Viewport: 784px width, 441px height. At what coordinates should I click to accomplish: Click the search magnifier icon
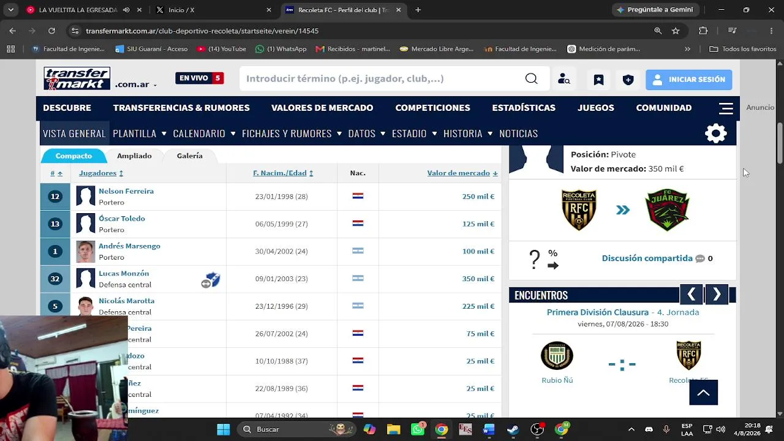point(531,78)
